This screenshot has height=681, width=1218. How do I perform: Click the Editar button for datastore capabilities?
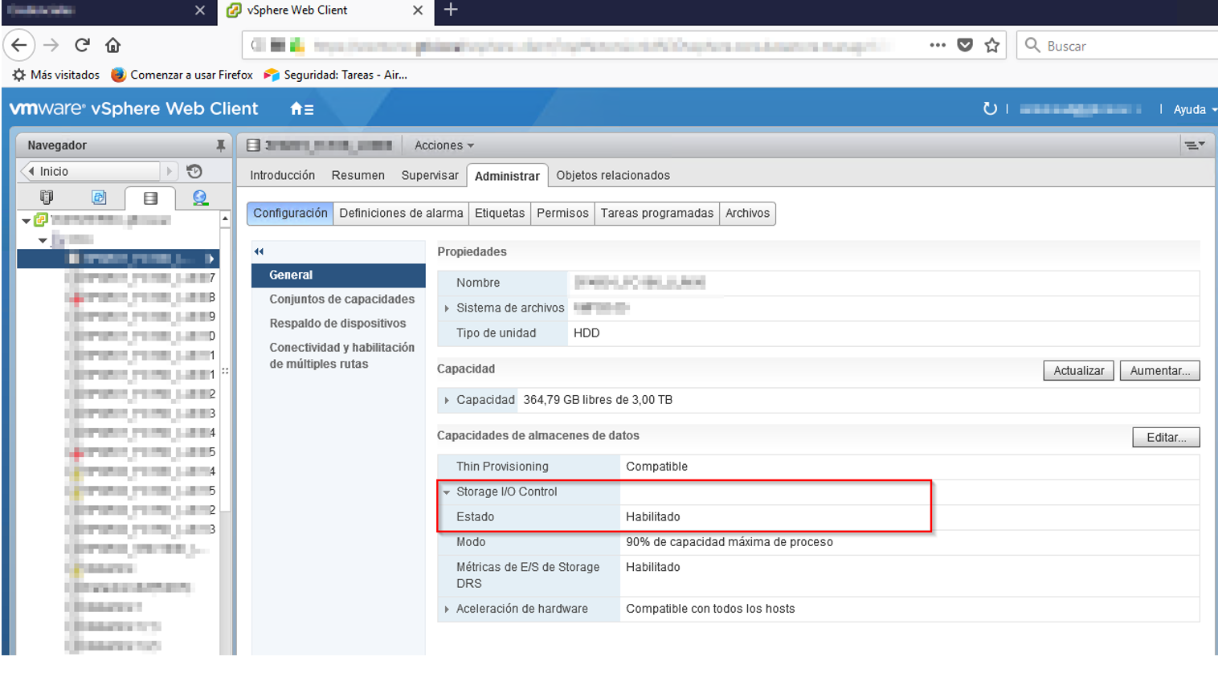[1166, 437]
